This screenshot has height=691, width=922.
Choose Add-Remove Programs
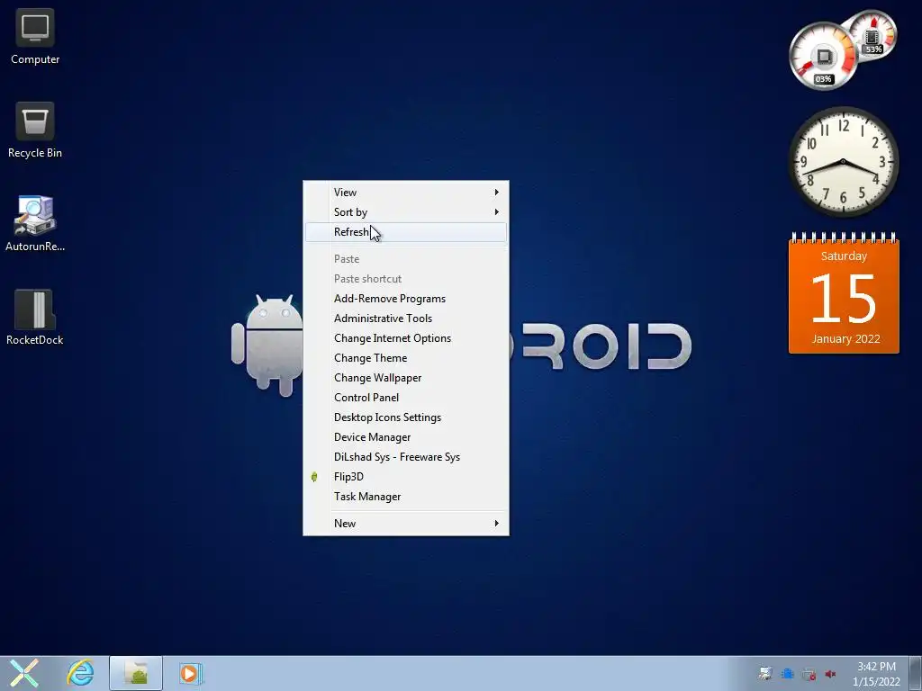click(406, 299)
